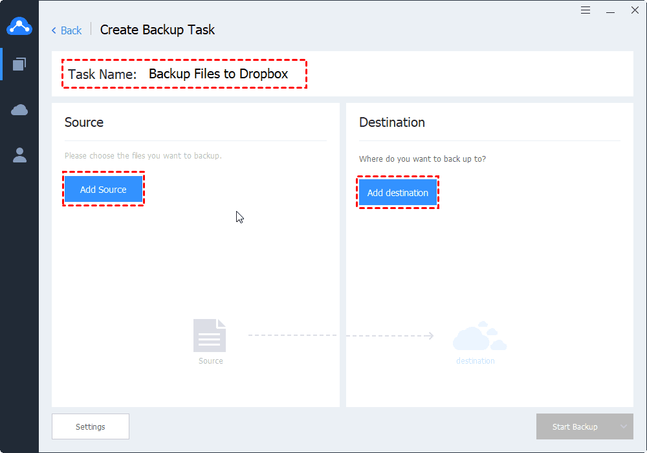This screenshot has height=453, width=647.
Task: Click the Source document illustration icon
Action: tap(210, 335)
